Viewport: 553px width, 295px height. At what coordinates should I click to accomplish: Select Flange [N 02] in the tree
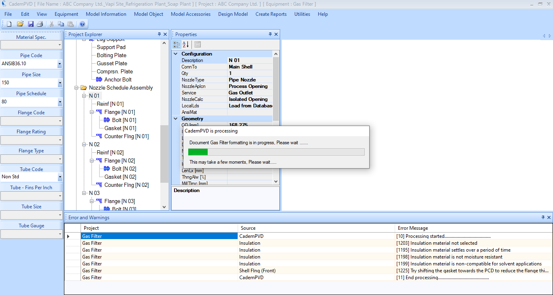tap(119, 160)
